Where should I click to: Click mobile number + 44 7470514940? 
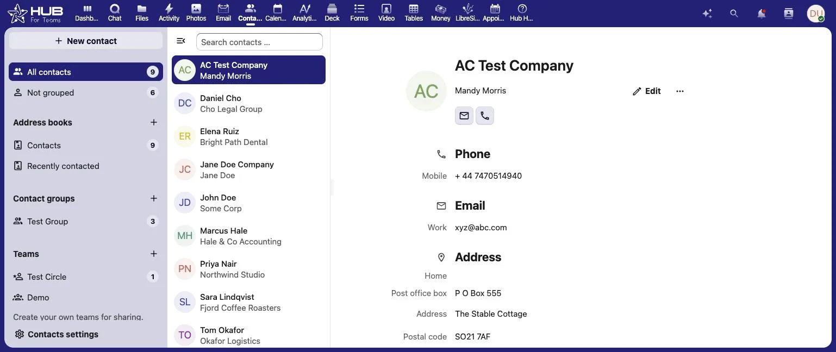(x=488, y=176)
